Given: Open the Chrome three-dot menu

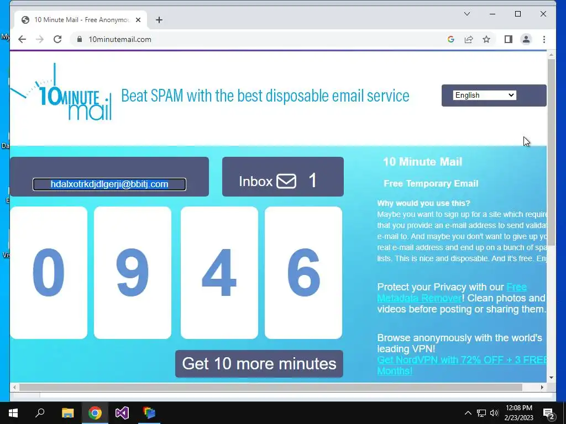Looking at the screenshot, I should tap(544, 39).
